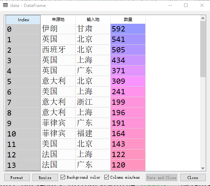Select the 241 cell

(128, 91)
